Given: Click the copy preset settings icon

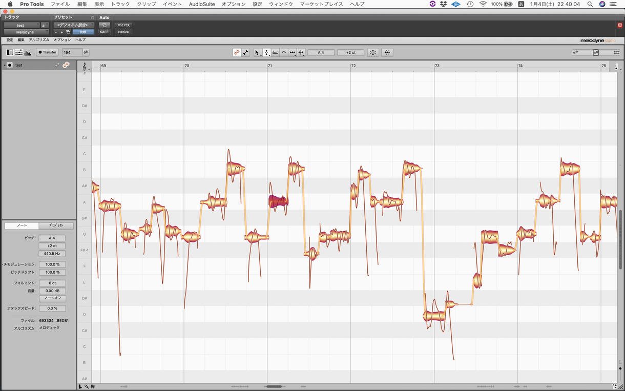Looking at the screenshot, I should coord(68,32).
